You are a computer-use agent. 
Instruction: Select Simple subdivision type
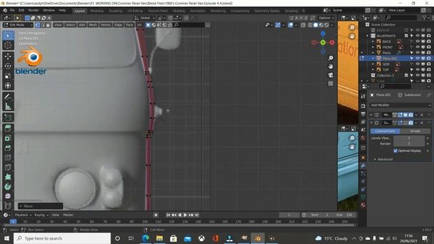pyautogui.click(x=415, y=131)
